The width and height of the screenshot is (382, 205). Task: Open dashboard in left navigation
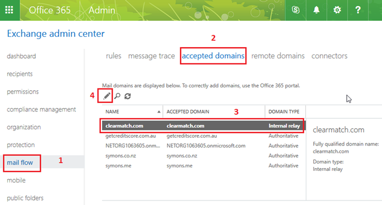(21, 57)
